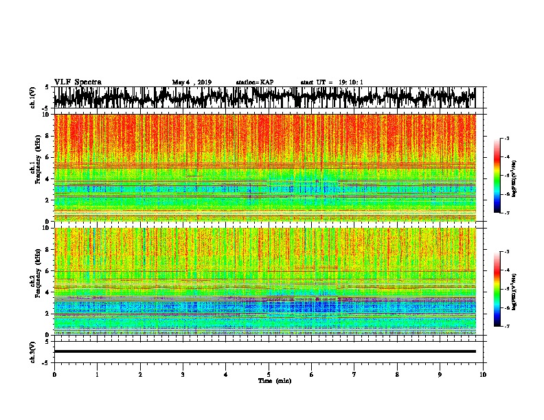544x420 pixels.
Task: Click the "VLF Spectra" plot title
Action: 78,82
